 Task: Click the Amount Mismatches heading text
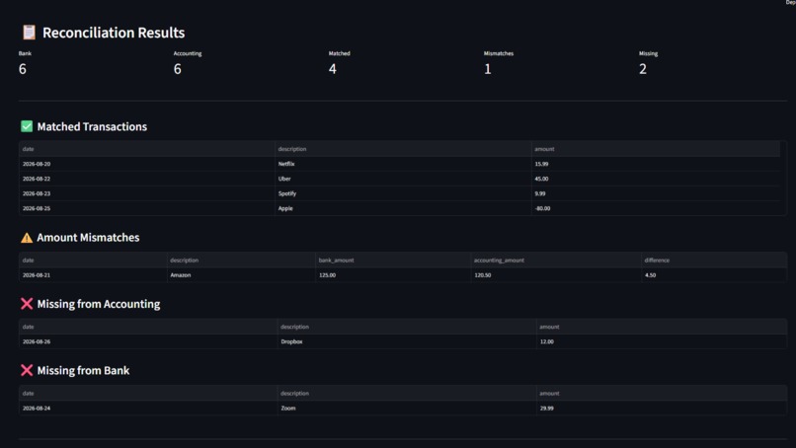point(88,238)
